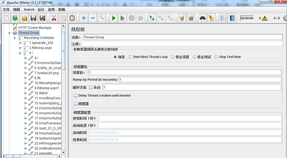Tick the 调度器 checkbox
The width and height of the screenshot is (287, 158).
coord(76,104)
